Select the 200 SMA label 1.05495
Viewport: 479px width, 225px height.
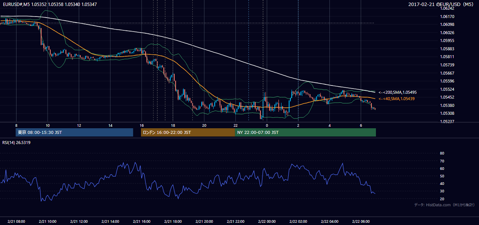[398, 92]
